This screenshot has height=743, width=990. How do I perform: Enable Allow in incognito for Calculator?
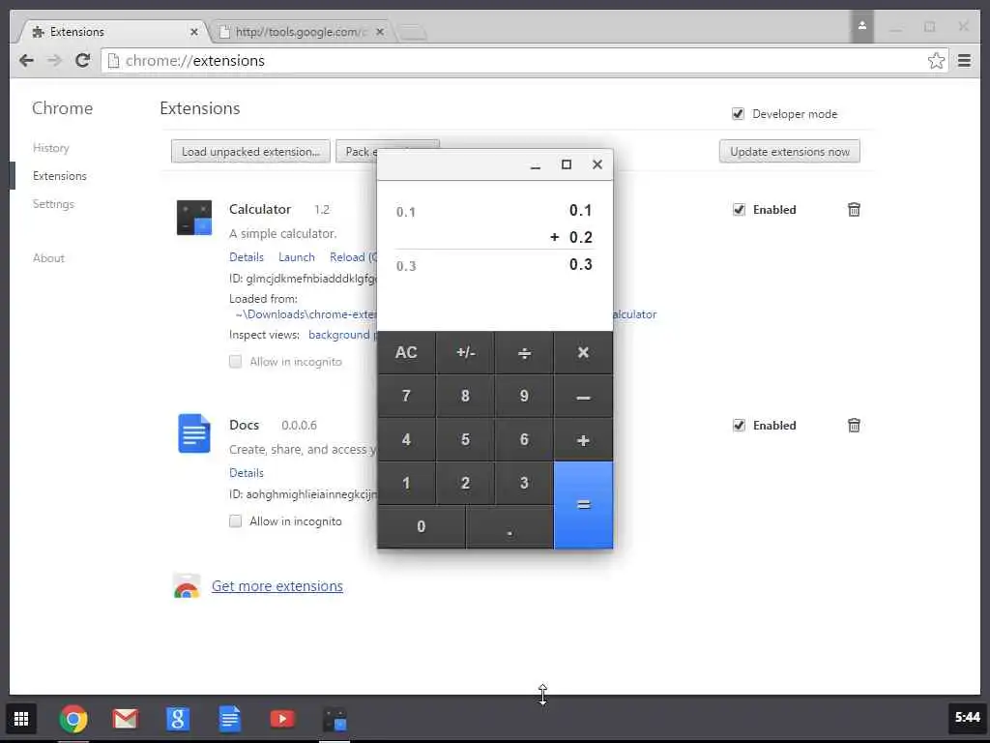[x=236, y=362]
